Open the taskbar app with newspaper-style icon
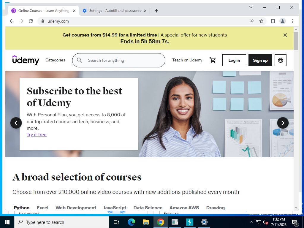Viewport: 304px width, 228px height. click(175, 222)
